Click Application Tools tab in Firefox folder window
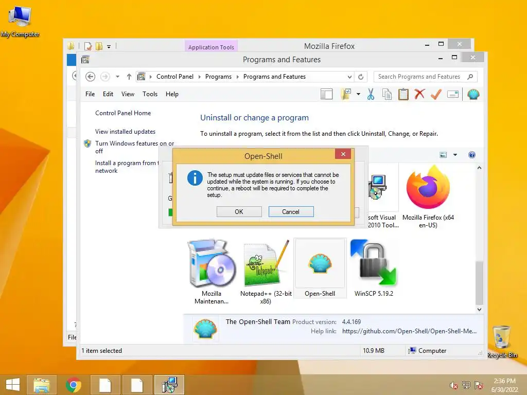 click(211, 47)
